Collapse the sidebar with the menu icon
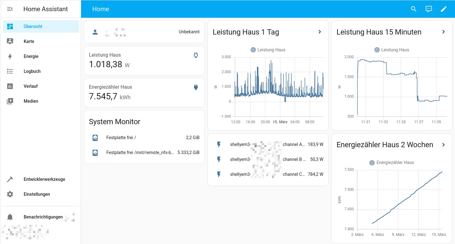 click(10, 9)
